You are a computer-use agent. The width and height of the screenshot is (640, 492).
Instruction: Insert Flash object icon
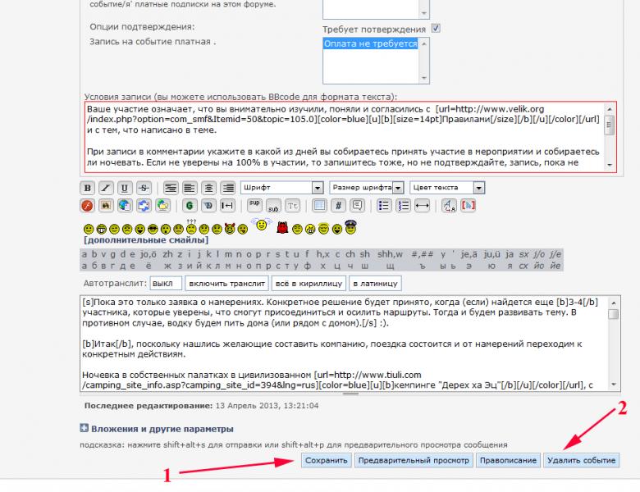[x=89, y=205]
